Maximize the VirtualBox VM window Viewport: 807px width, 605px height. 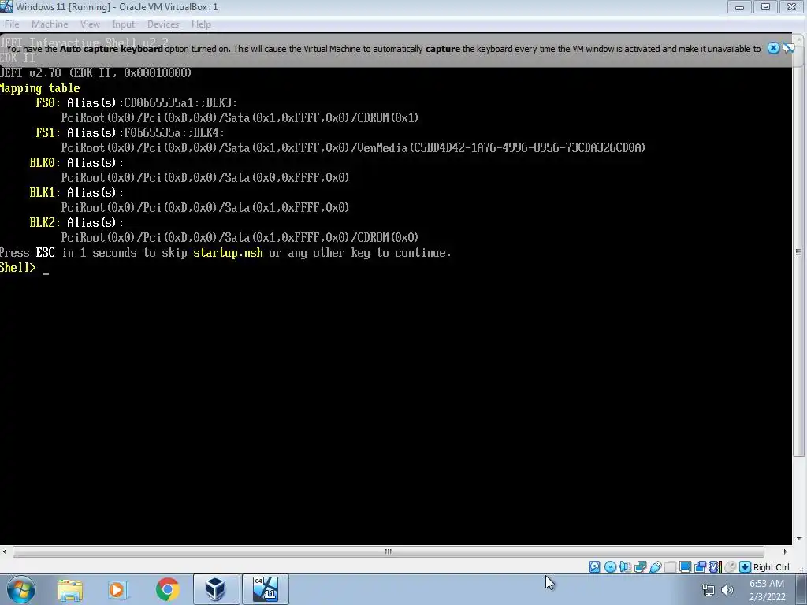click(765, 7)
